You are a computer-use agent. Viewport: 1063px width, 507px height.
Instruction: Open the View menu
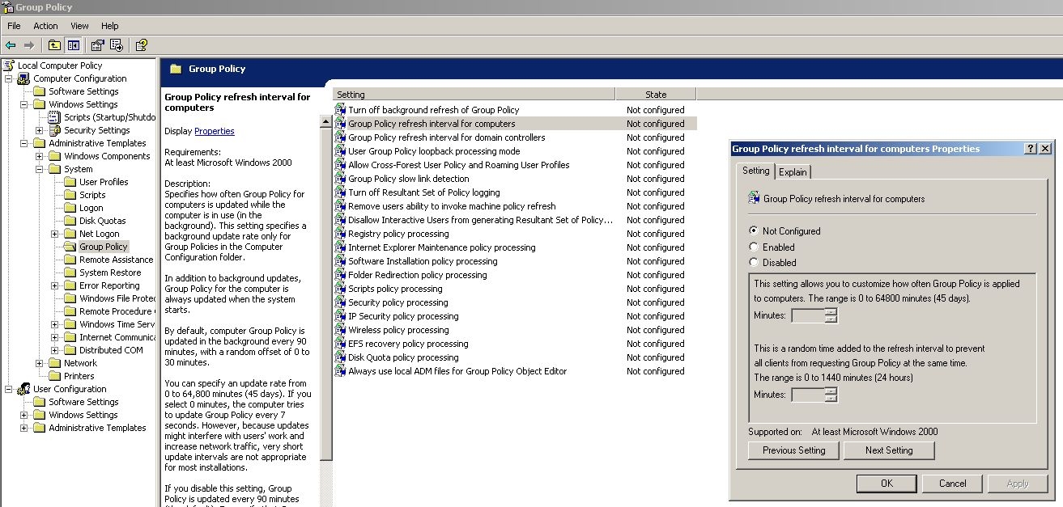[x=79, y=26]
